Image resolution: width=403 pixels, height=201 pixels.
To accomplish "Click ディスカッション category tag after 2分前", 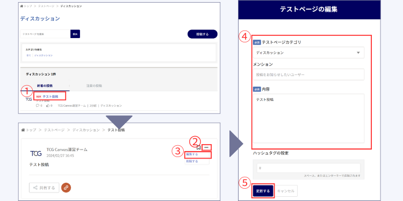I will [x=111, y=106].
